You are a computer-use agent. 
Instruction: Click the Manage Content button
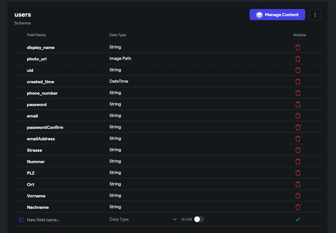[x=277, y=15]
